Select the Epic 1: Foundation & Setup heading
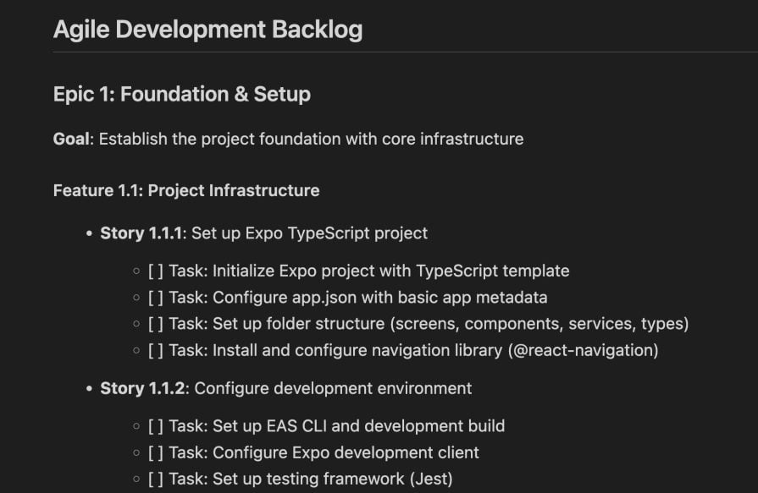Viewport: 758px width, 493px height. pyautogui.click(x=181, y=94)
